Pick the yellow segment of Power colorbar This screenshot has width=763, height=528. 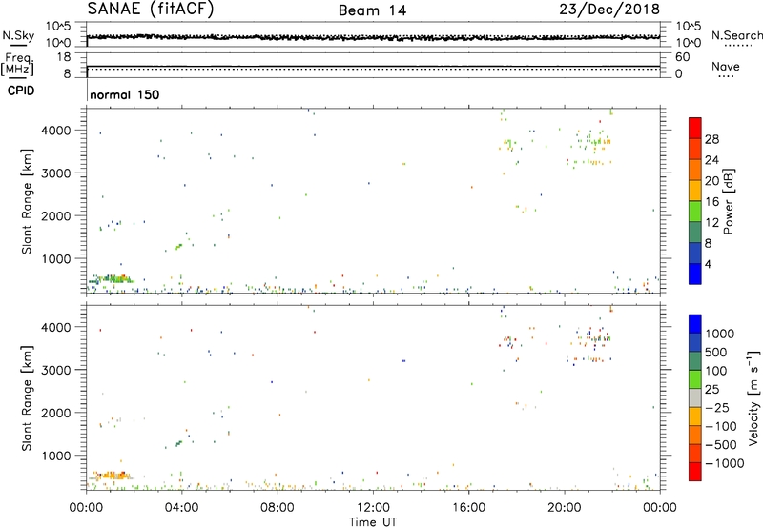(x=696, y=192)
